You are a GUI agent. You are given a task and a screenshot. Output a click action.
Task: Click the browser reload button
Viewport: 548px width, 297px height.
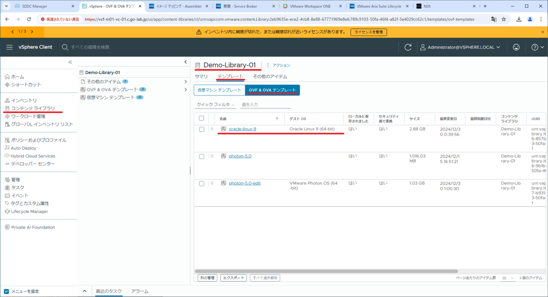tap(30, 20)
